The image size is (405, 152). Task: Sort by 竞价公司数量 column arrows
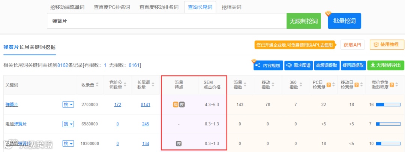125,85
